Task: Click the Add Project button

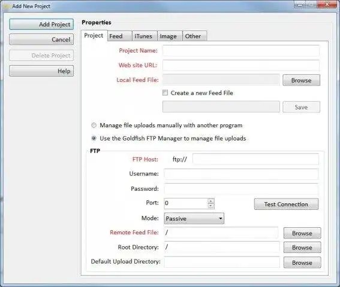Action: (x=41, y=25)
